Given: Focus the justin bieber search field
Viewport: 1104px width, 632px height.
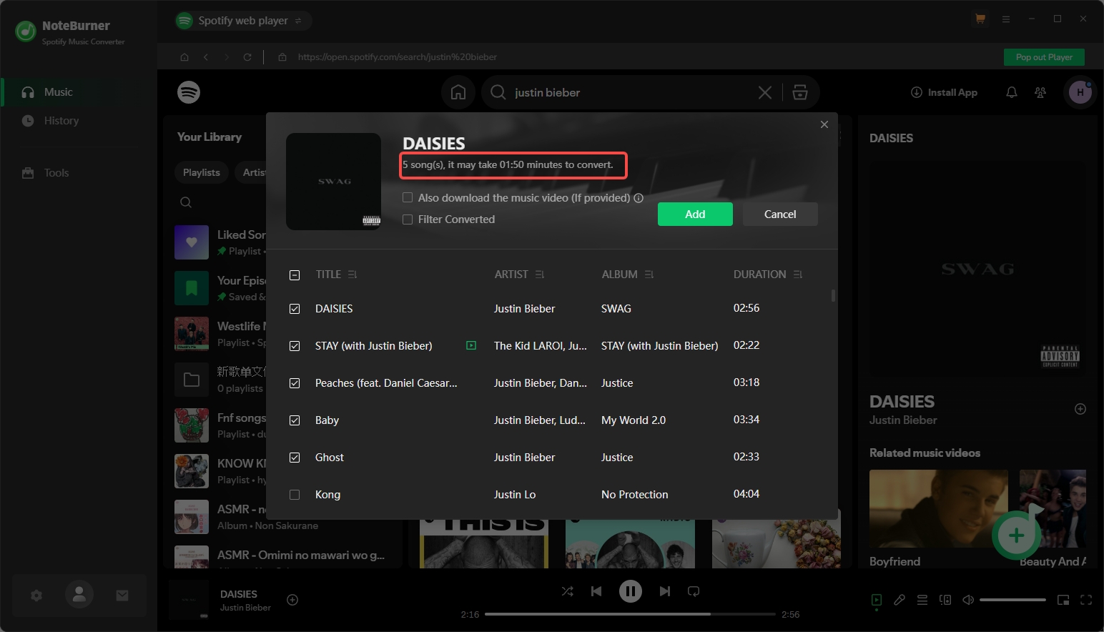Looking at the screenshot, I should click(x=629, y=92).
